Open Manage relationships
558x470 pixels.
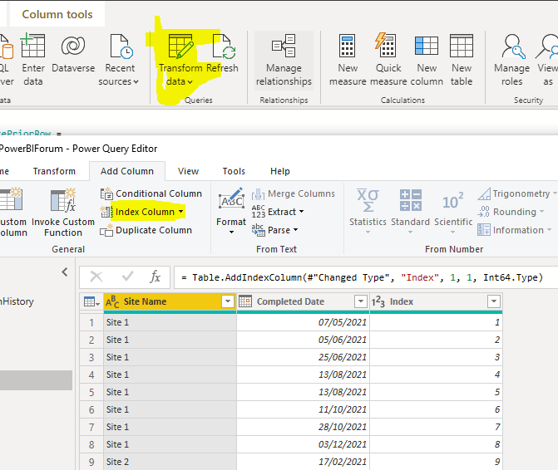coord(284,61)
